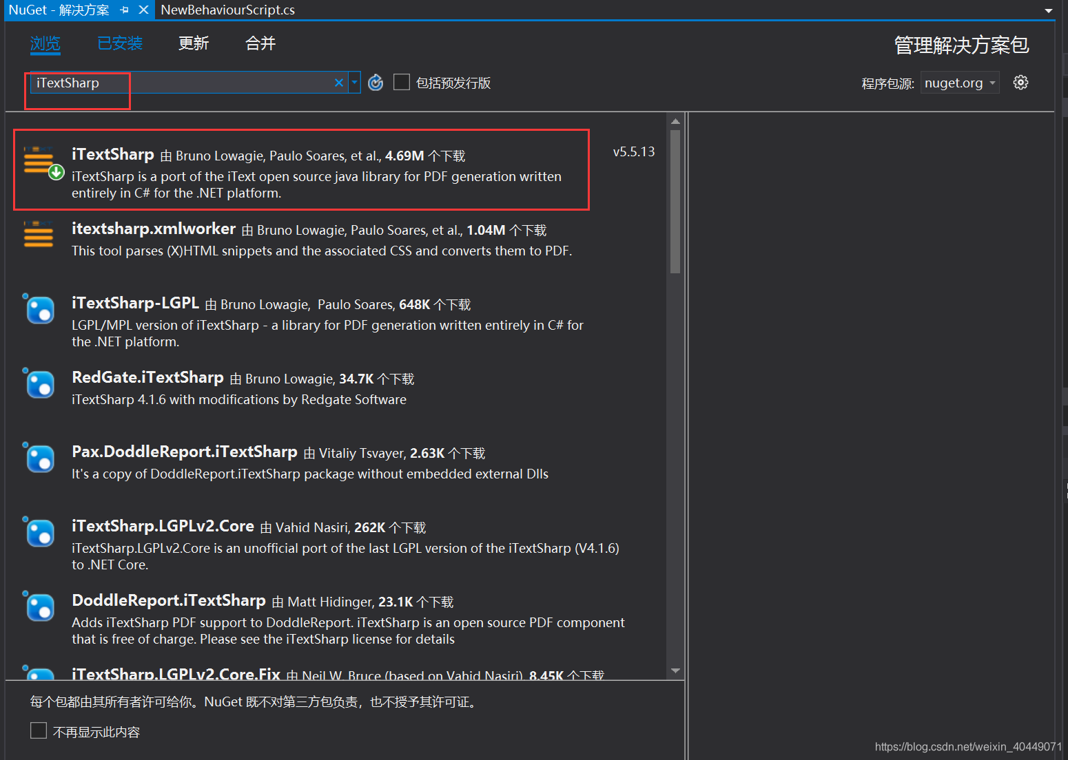Screen dimensions: 1068x760
Task: Click the iTextSharp.LGPLv2.Core package icon
Action: [39, 531]
